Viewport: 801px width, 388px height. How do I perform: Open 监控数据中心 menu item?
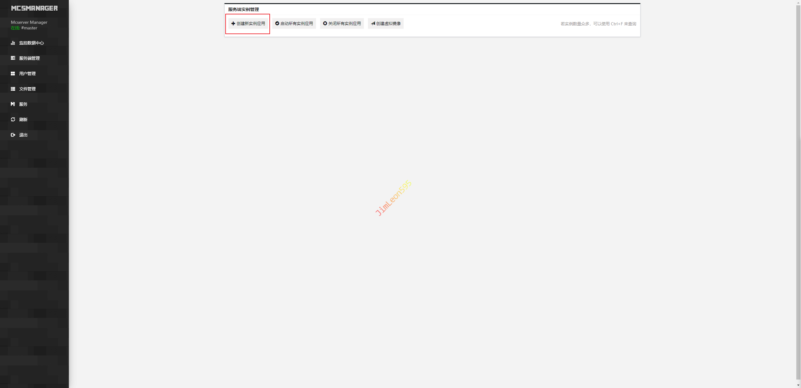click(x=31, y=43)
